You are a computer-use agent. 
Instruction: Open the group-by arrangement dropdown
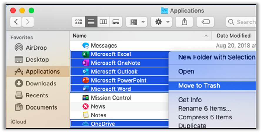click(136, 22)
